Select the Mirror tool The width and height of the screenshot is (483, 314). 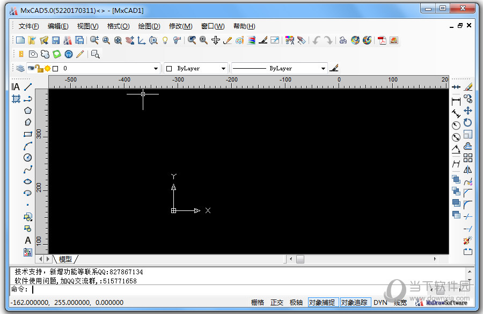[468, 170]
